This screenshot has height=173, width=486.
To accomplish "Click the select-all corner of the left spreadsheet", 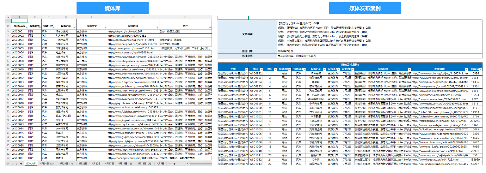I will coord(8,17).
